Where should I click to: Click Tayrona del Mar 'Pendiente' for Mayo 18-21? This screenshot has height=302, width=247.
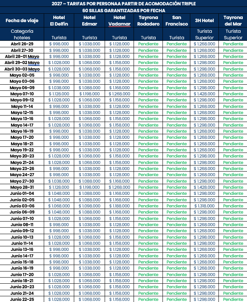pos(233,144)
